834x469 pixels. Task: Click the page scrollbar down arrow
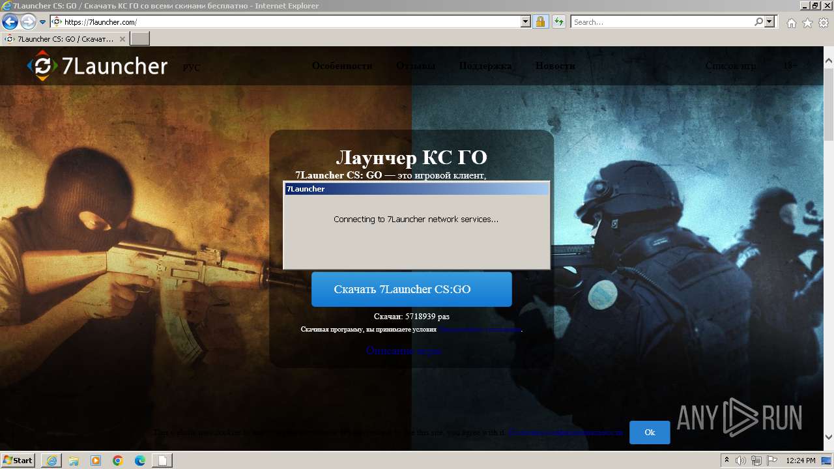(x=829, y=437)
